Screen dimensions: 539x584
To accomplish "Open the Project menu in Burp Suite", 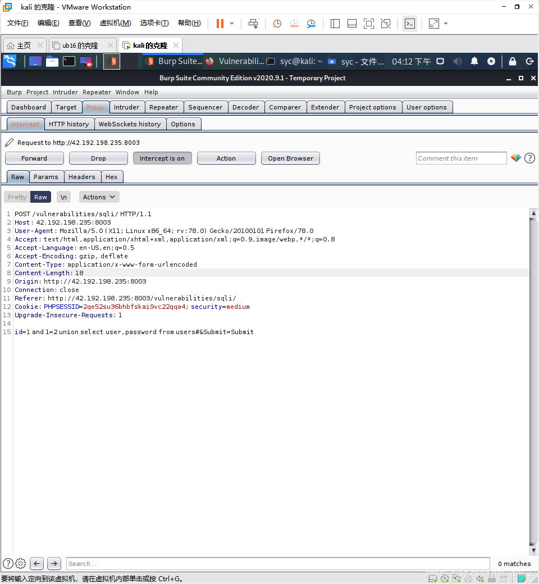I will click(37, 92).
